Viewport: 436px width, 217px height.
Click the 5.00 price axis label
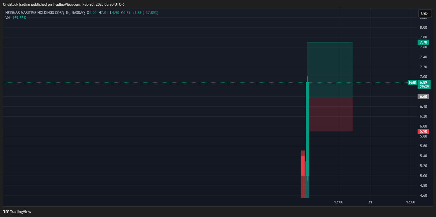(423, 176)
